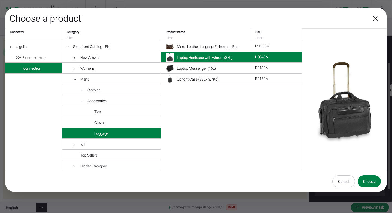Expand the Hidden Category node
The width and height of the screenshot is (392, 213).
click(x=75, y=166)
